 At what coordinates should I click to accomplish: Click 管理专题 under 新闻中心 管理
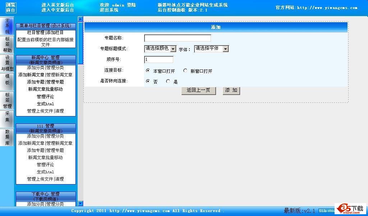(55, 82)
